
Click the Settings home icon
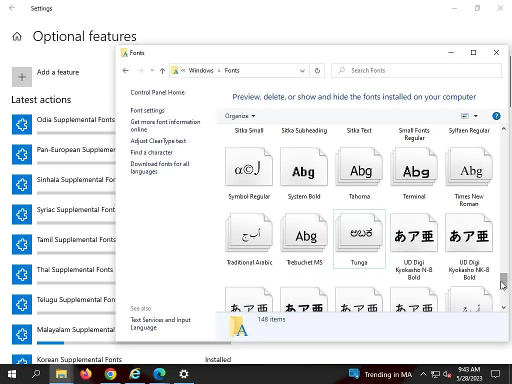click(17, 36)
